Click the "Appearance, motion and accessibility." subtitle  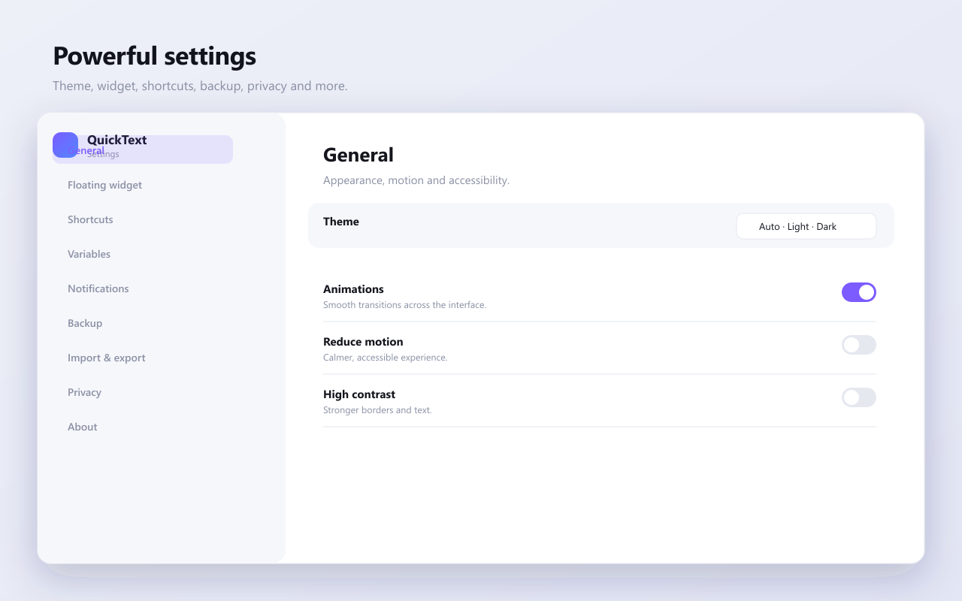click(416, 180)
